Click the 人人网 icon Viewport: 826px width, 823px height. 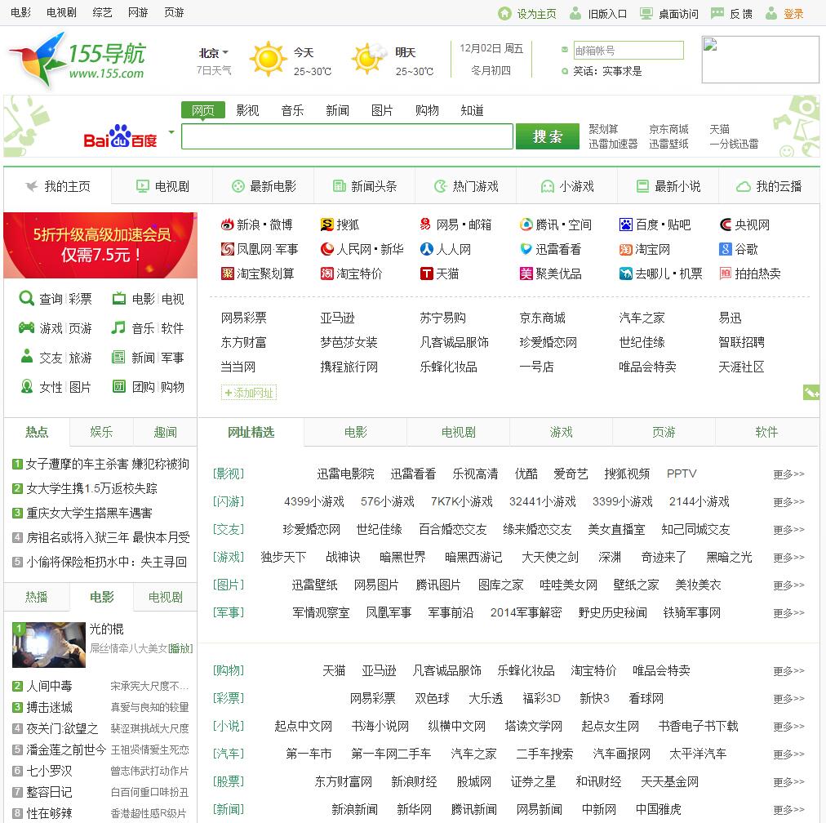[x=426, y=249]
